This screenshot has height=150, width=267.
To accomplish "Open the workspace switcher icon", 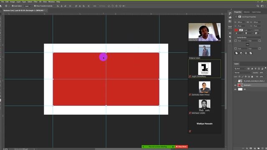I will coord(262,6).
